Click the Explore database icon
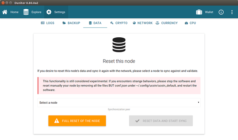This screenshot has width=238, height=140. point(26,12)
